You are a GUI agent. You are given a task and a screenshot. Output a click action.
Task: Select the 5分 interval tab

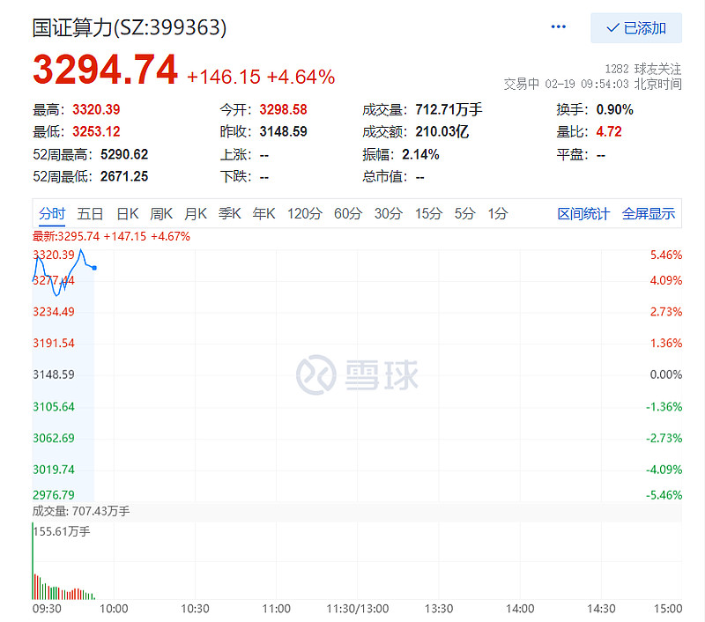coord(464,213)
